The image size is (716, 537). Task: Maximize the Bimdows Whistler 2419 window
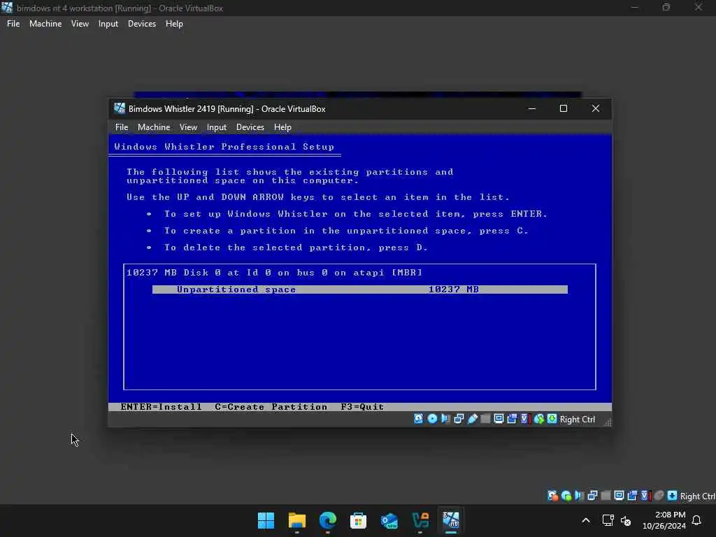pyautogui.click(x=564, y=108)
